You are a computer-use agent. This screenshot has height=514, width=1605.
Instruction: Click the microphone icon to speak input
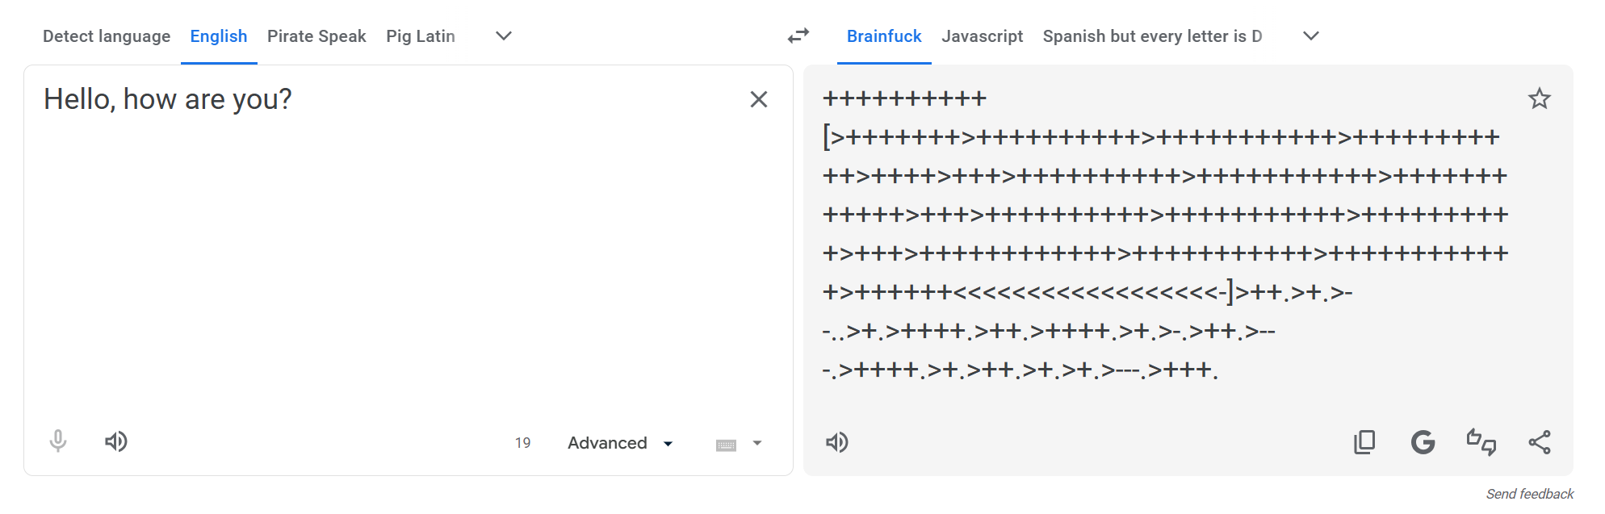57,441
